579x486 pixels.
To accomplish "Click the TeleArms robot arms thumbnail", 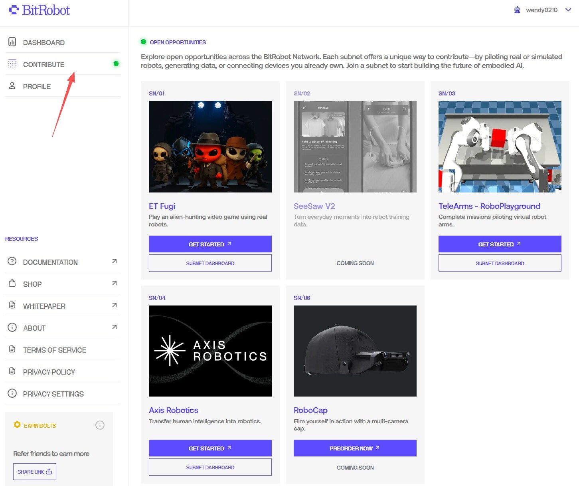I will point(500,147).
